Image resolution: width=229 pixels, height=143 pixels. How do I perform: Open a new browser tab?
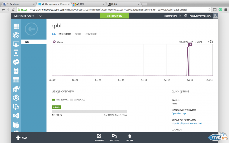(x=145, y=4)
